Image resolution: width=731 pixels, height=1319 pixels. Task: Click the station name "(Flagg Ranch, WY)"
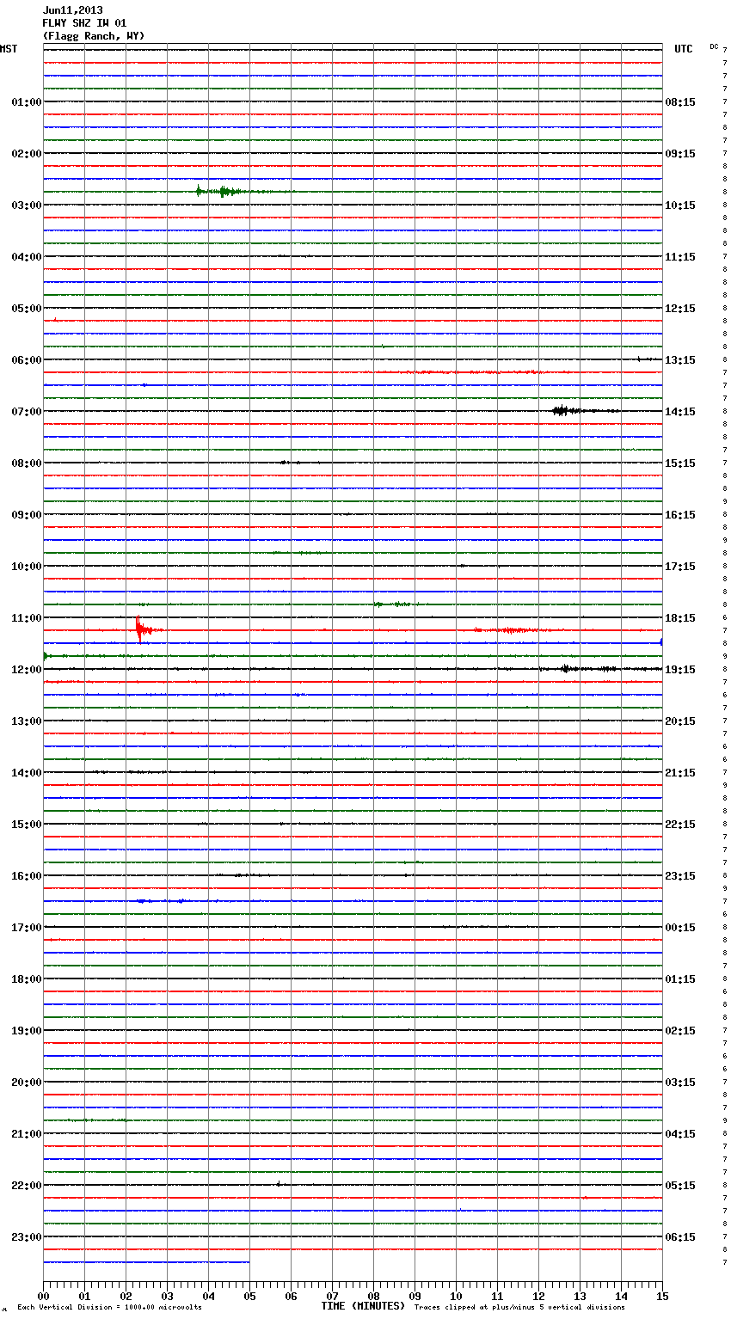(94, 36)
